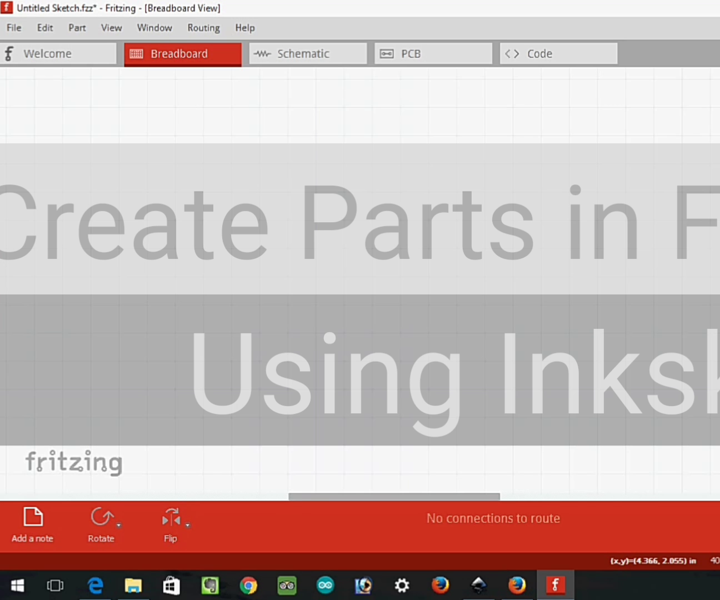Click the Add a note button
720x600 pixels.
tap(32, 525)
